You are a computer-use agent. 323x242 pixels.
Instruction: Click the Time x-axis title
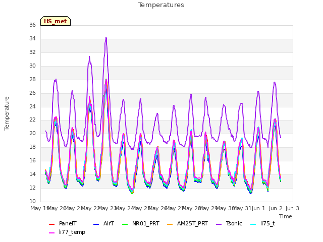point(286,216)
